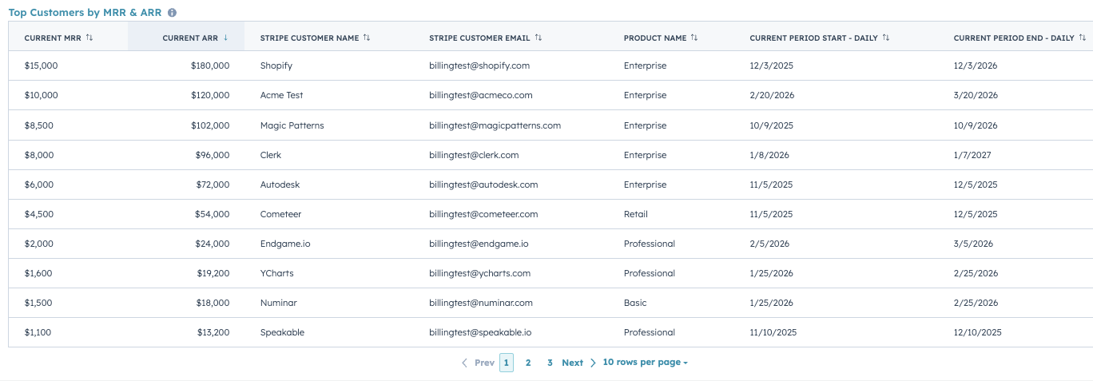Click the Basic product name in Numinar row
The image size is (1093, 381).
coord(635,303)
